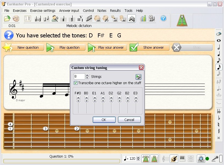
Task: Toggle metronome sound button
Action: pyautogui.click(x=145, y=159)
